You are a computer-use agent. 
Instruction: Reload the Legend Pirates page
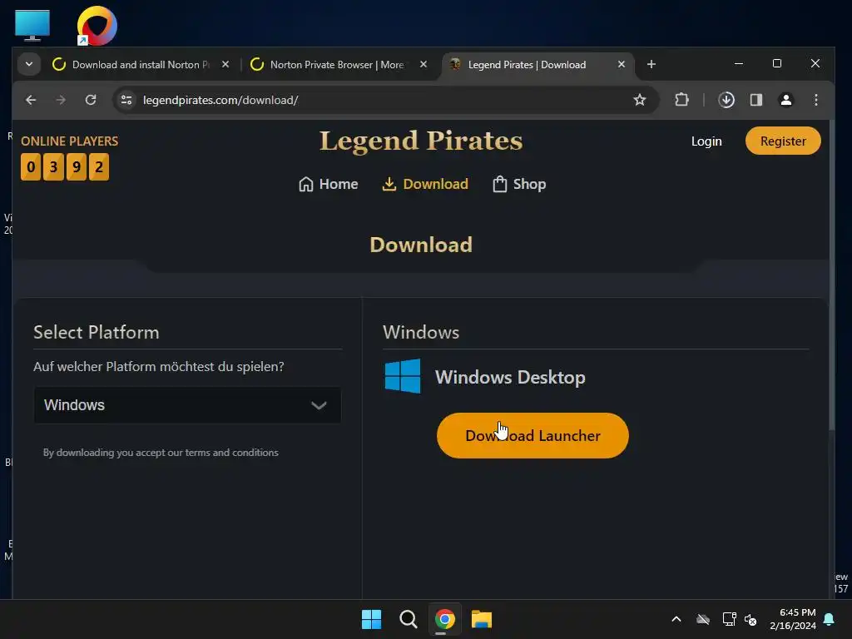[x=91, y=100]
